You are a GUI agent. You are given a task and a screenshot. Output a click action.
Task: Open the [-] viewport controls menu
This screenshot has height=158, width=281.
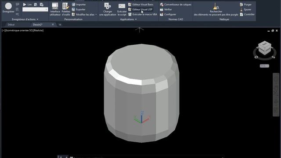(4, 30)
